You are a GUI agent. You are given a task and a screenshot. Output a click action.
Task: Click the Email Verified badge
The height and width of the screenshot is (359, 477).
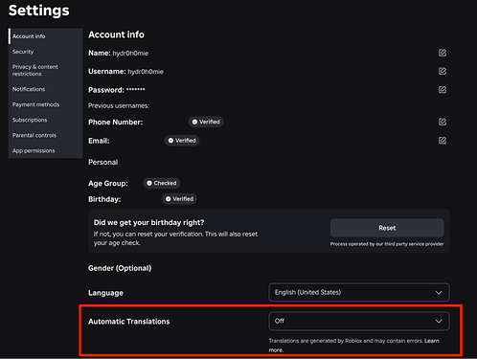(x=182, y=141)
